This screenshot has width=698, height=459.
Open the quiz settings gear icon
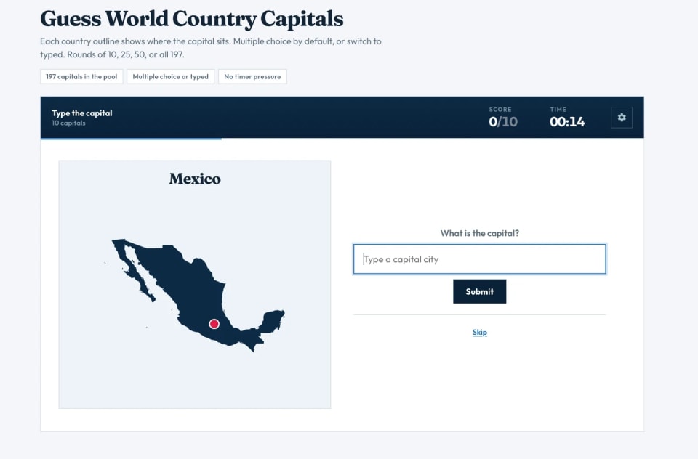pos(622,118)
